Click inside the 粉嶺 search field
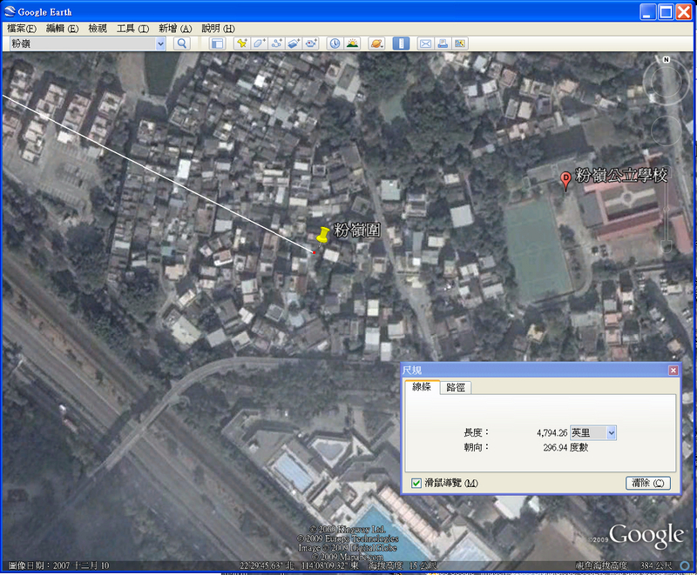The width and height of the screenshot is (697, 575). click(x=83, y=43)
